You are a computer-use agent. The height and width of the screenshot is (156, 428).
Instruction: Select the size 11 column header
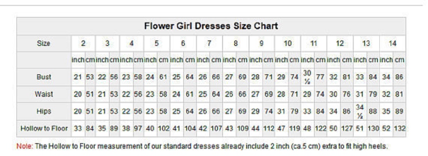pos(314,43)
